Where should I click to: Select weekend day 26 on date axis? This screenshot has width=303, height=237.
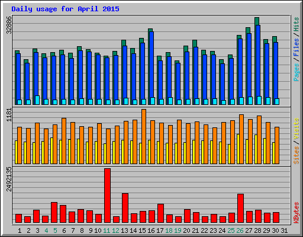pyautogui.click(x=240, y=230)
